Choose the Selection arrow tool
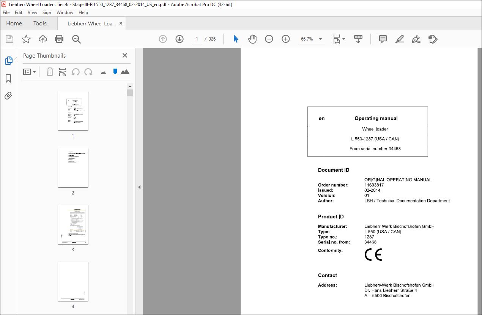The width and height of the screenshot is (482, 315). [236, 39]
